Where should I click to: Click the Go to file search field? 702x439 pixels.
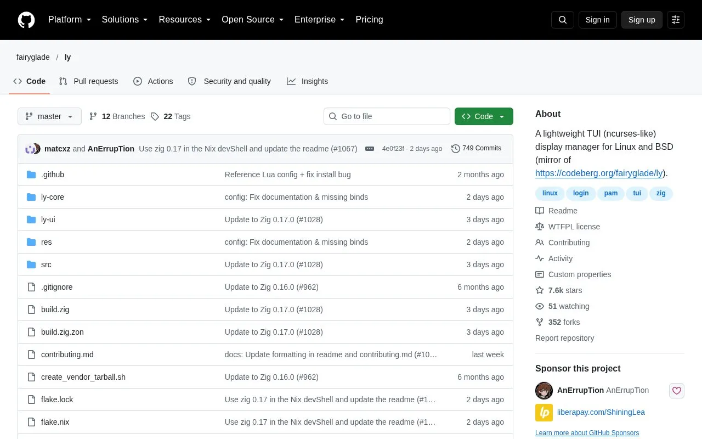point(387,116)
